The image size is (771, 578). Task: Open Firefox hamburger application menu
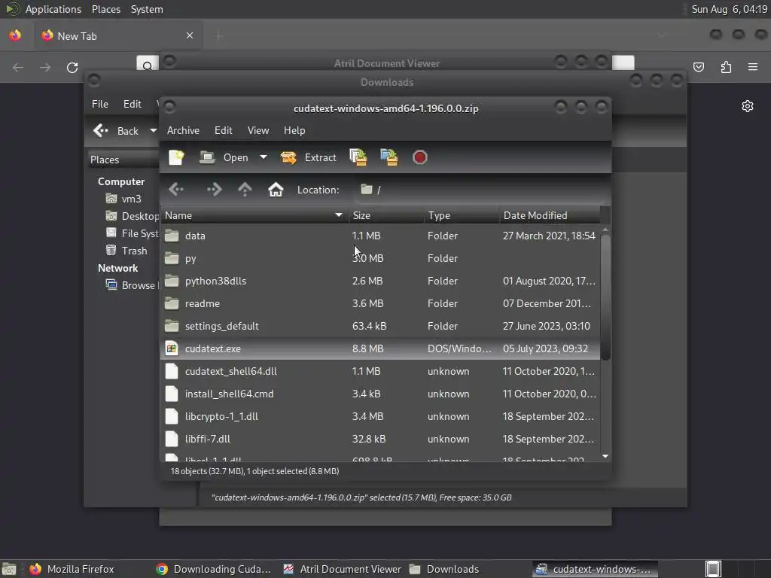(753, 67)
